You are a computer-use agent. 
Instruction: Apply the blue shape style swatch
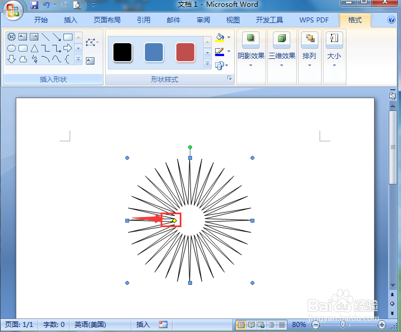(154, 52)
